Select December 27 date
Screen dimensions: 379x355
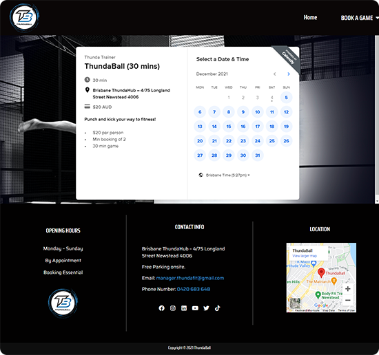200,155
